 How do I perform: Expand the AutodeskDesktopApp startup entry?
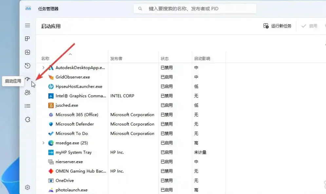tap(43, 68)
